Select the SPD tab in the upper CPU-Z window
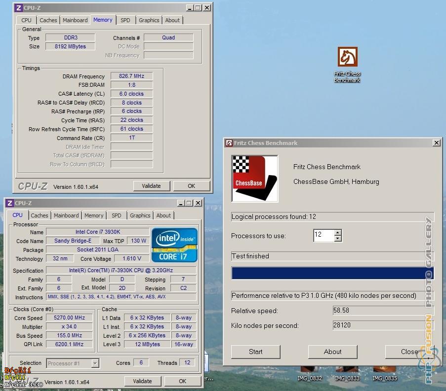 [125, 20]
